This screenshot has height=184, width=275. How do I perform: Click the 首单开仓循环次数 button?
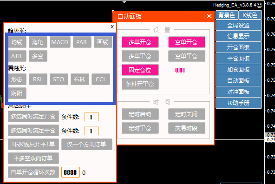click(x=33, y=172)
